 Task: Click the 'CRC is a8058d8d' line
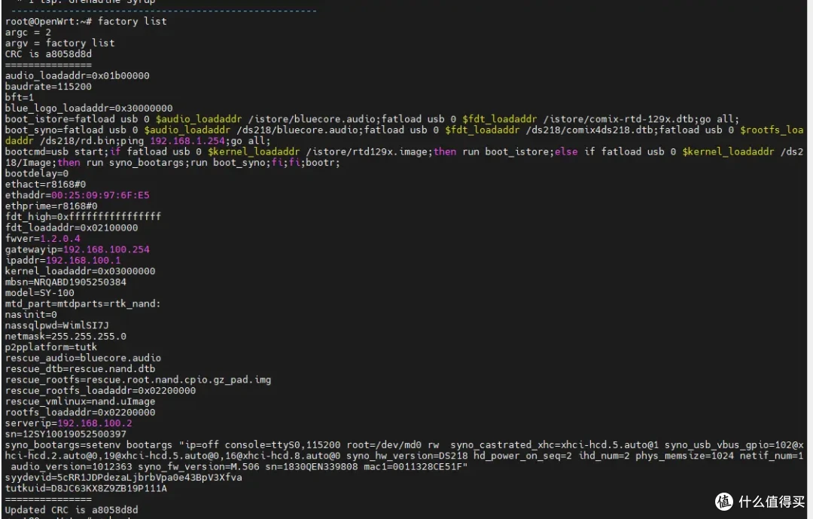coord(48,54)
